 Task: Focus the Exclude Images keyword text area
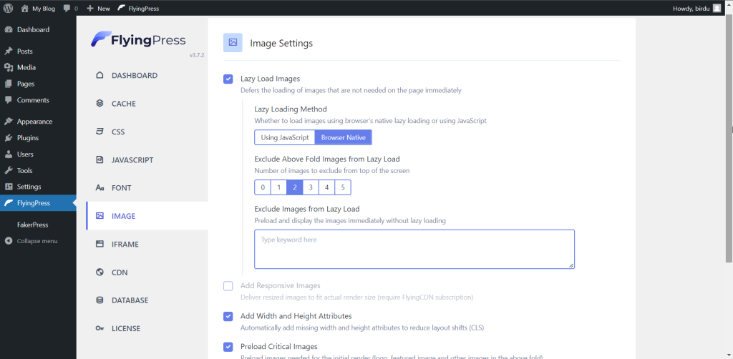[414, 250]
